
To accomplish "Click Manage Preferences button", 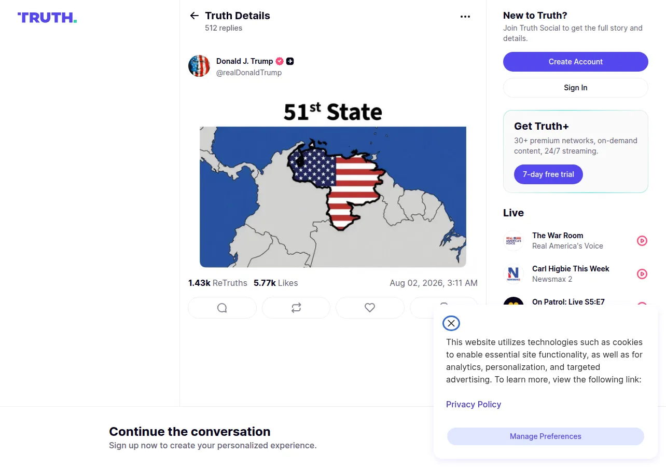I will pos(546,436).
